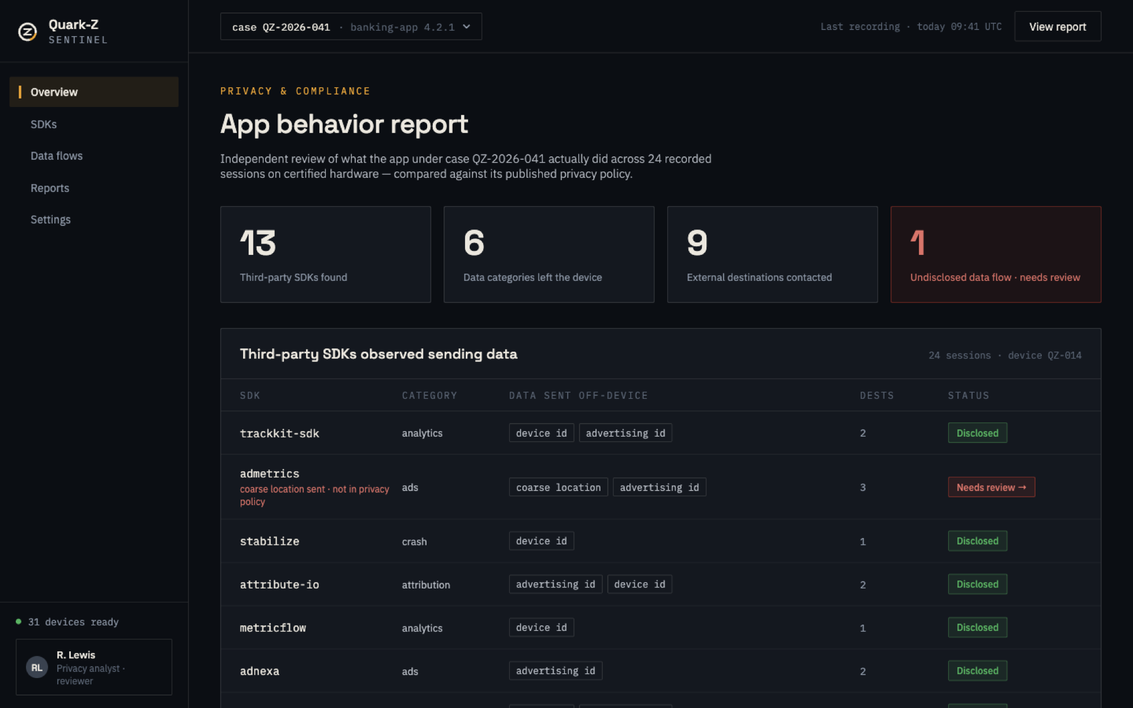Click the 6 Data categories card
This screenshot has width=1133, height=708.
[x=548, y=254]
